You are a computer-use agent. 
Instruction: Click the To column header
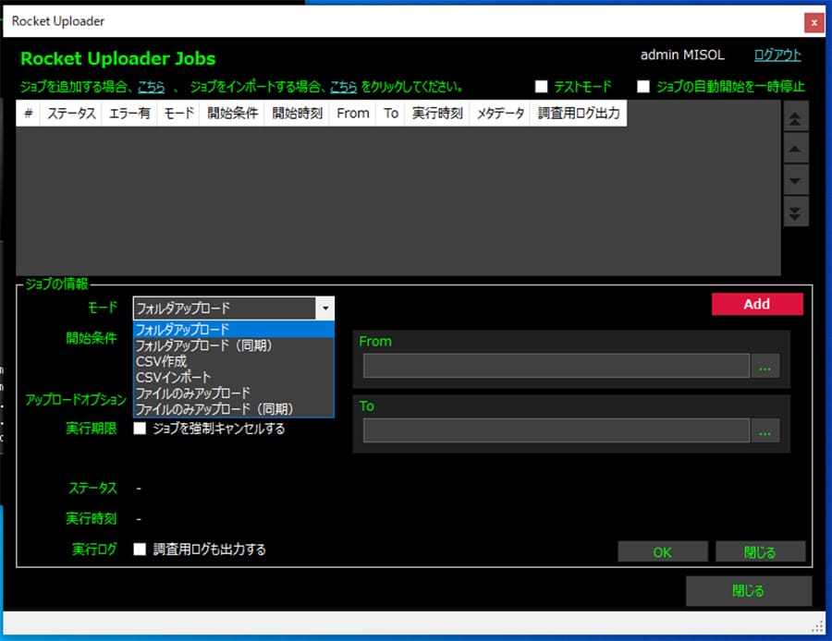(x=391, y=114)
